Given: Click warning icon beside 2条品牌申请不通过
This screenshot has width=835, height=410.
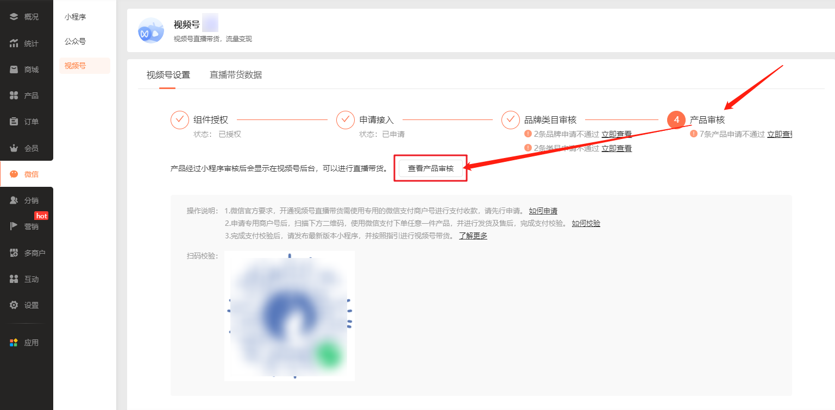Looking at the screenshot, I should [x=528, y=134].
